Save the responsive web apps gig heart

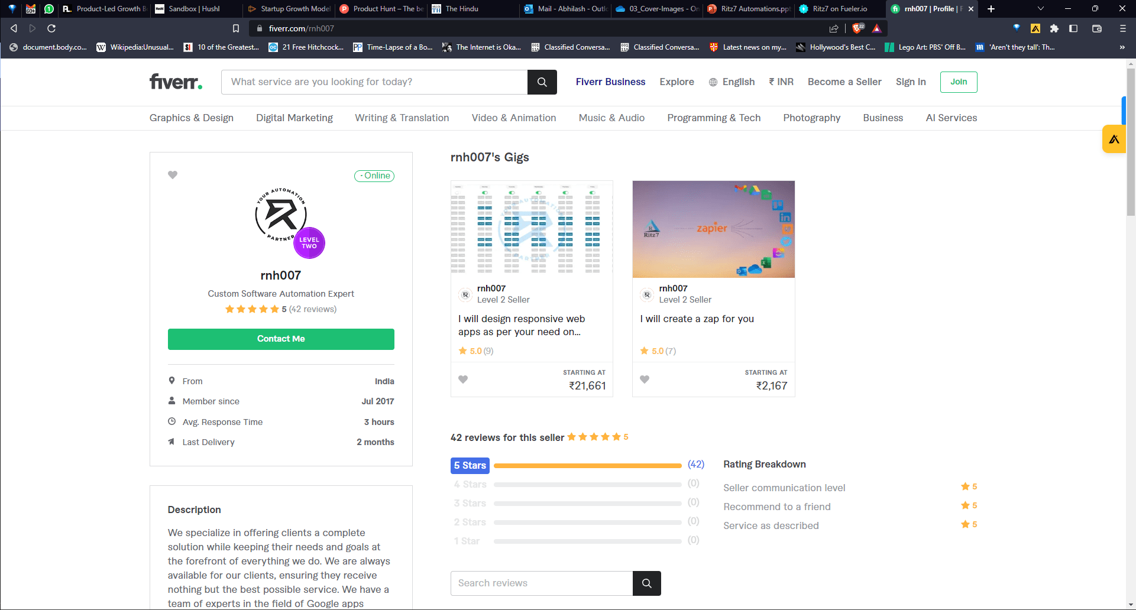point(463,379)
